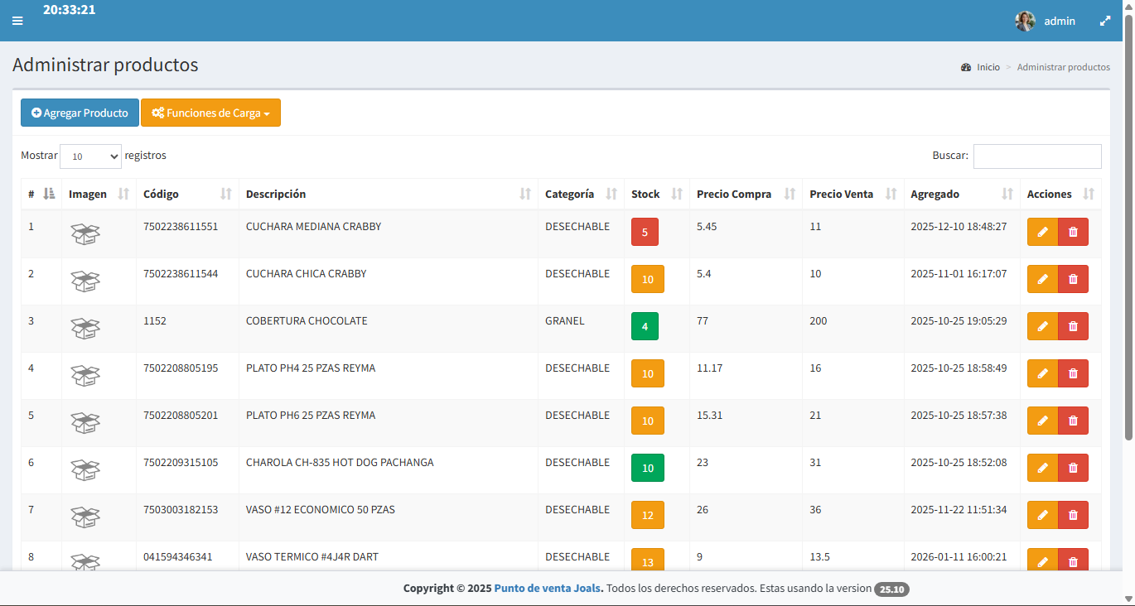This screenshot has height=606, width=1135.
Task: Sort the table by Precio Venta column
Action: [852, 194]
